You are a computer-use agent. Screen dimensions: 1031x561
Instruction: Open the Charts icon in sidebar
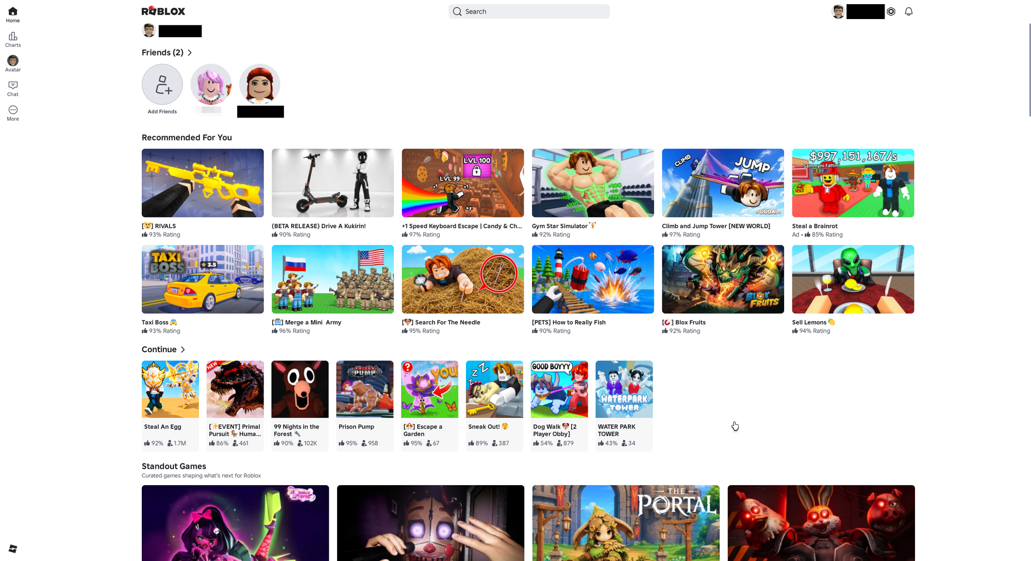point(13,36)
